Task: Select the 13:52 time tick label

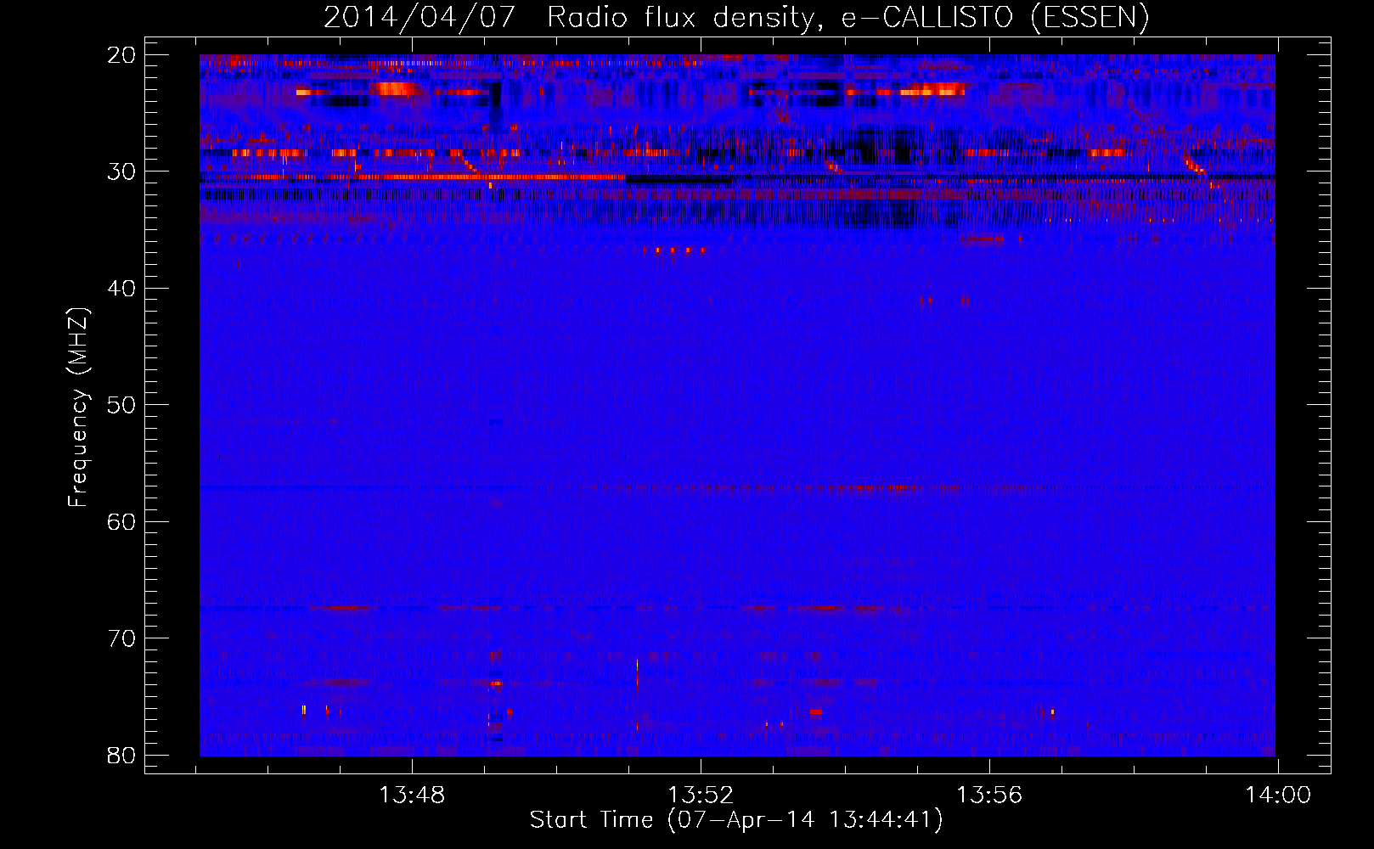Action: tap(701, 796)
